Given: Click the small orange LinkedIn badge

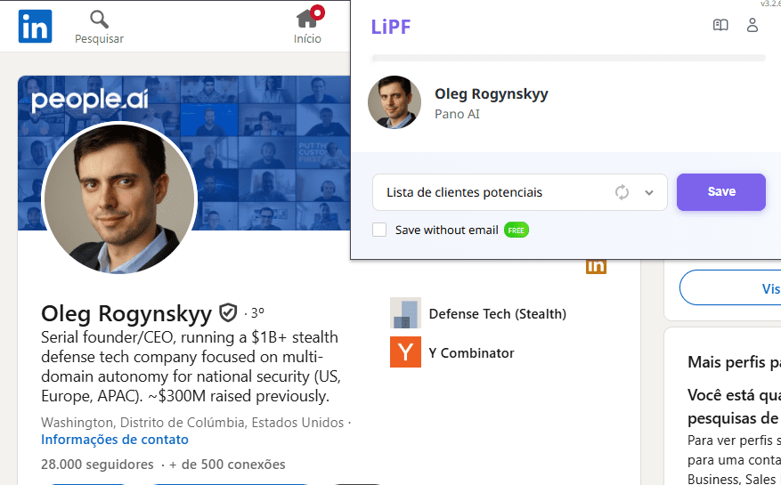Looking at the screenshot, I should click(596, 266).
